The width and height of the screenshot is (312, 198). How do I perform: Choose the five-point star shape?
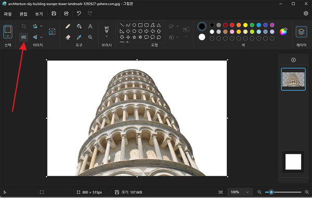point(134,37)
